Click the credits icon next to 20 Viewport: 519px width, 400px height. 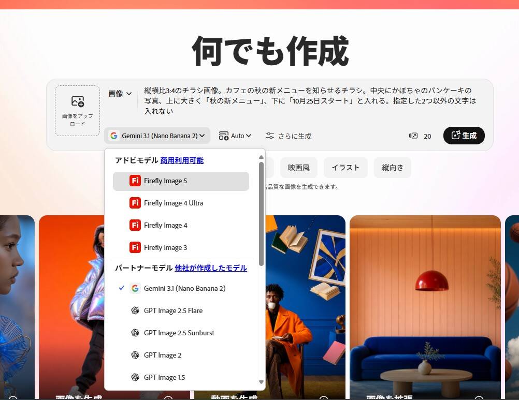(413, 136)
